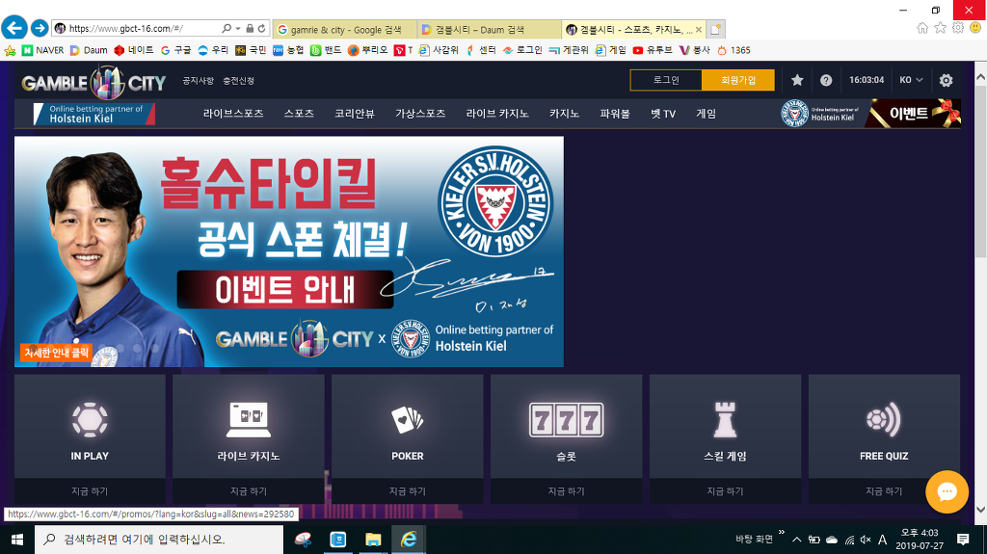The height and width of the screenshot is (554, 987).
Task: Click the browser back arrow button
Action: pyautogui.click(x=14, y=28)
